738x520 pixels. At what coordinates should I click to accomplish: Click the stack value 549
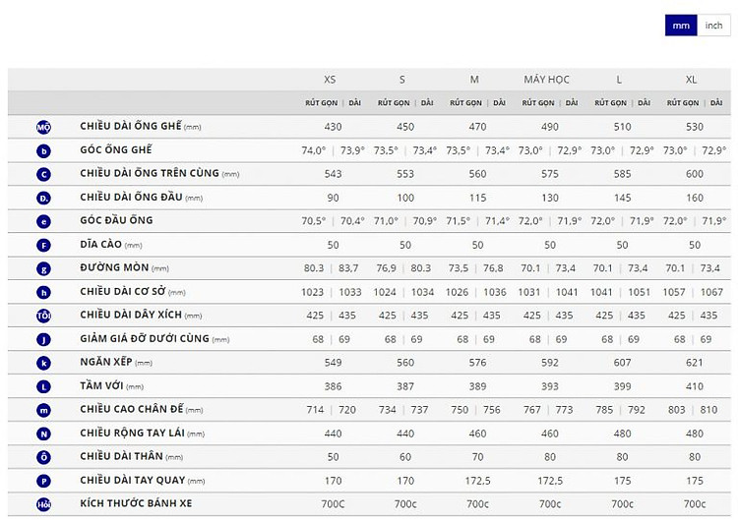click(x=333, y=363)
